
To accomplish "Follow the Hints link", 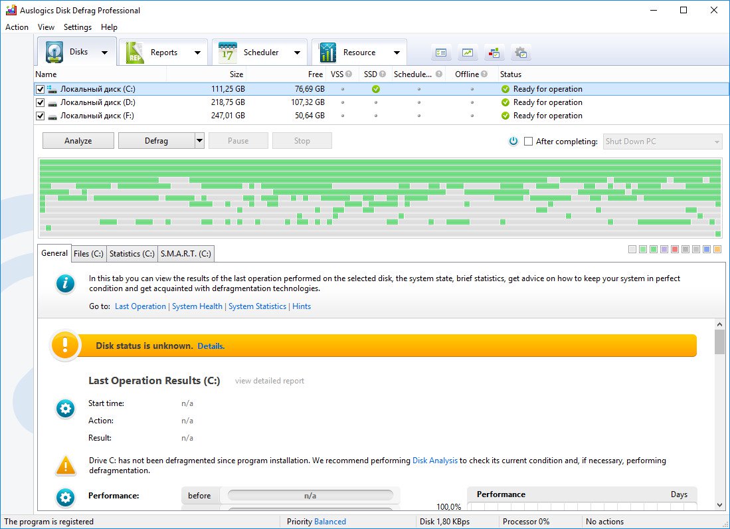I will (x=302, y=306).
